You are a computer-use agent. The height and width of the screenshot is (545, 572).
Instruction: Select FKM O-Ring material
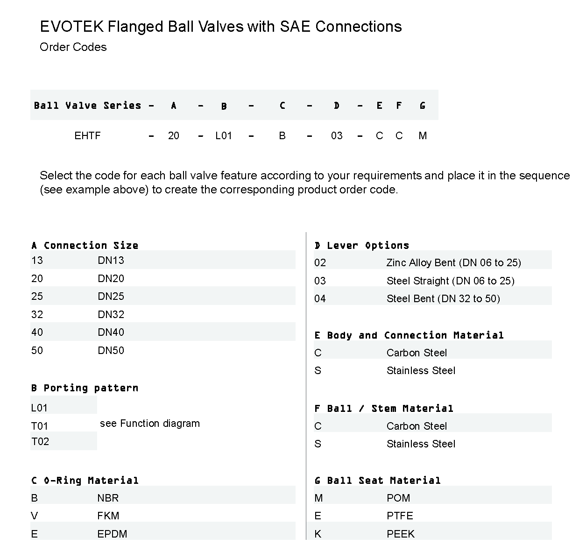point(108,516)
